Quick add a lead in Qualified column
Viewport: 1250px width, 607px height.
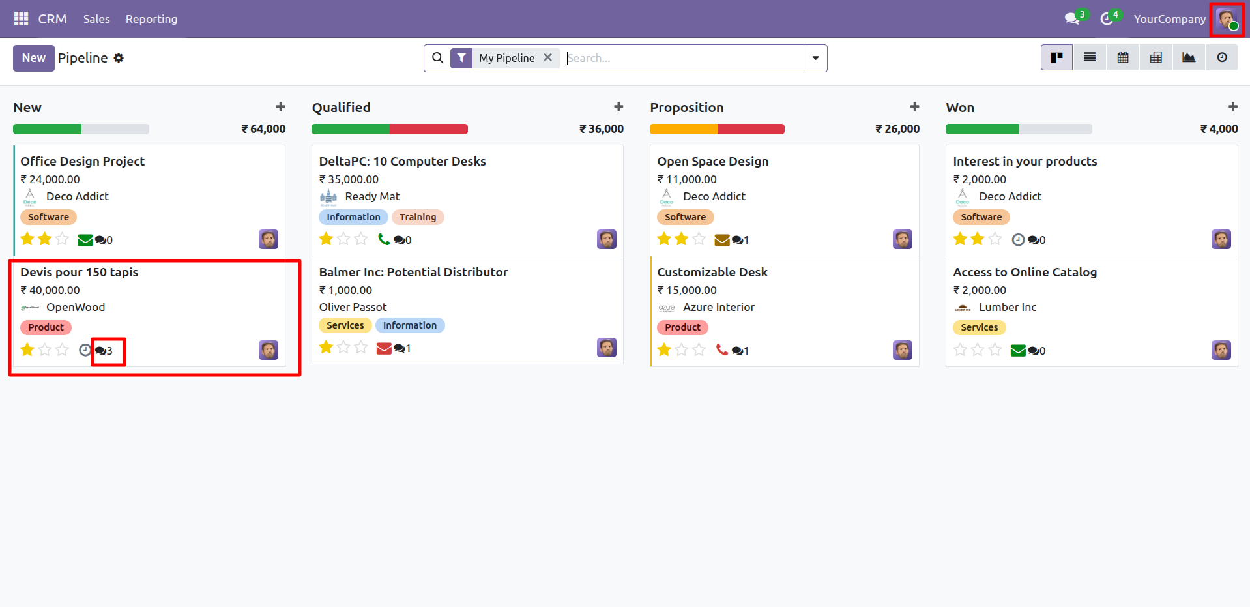click(618, 107)
